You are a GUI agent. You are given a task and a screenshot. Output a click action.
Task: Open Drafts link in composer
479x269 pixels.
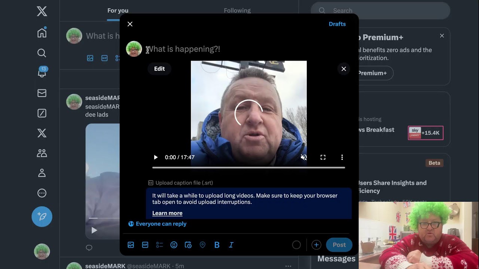tap(337, 24)
